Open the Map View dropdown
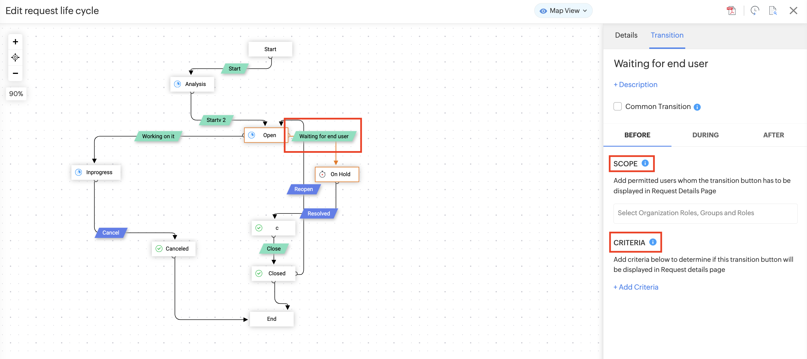The width and height of the screenshot is (807, 359). point(563,11)
